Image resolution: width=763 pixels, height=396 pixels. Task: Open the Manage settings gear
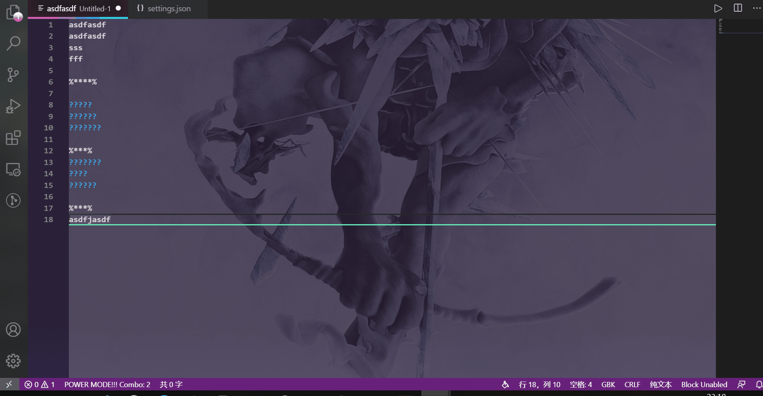point(13,361)
